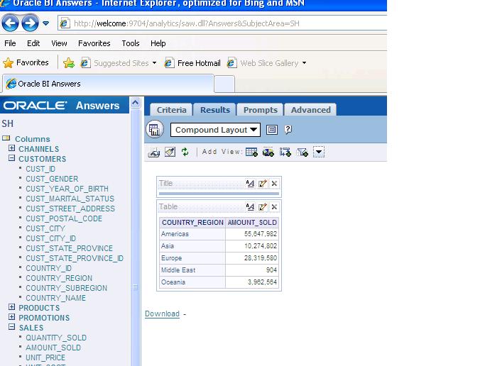The height and width of the screenshot is (366, 485).
Task: Open the Tools menu
Action: [x=131, y=43]
